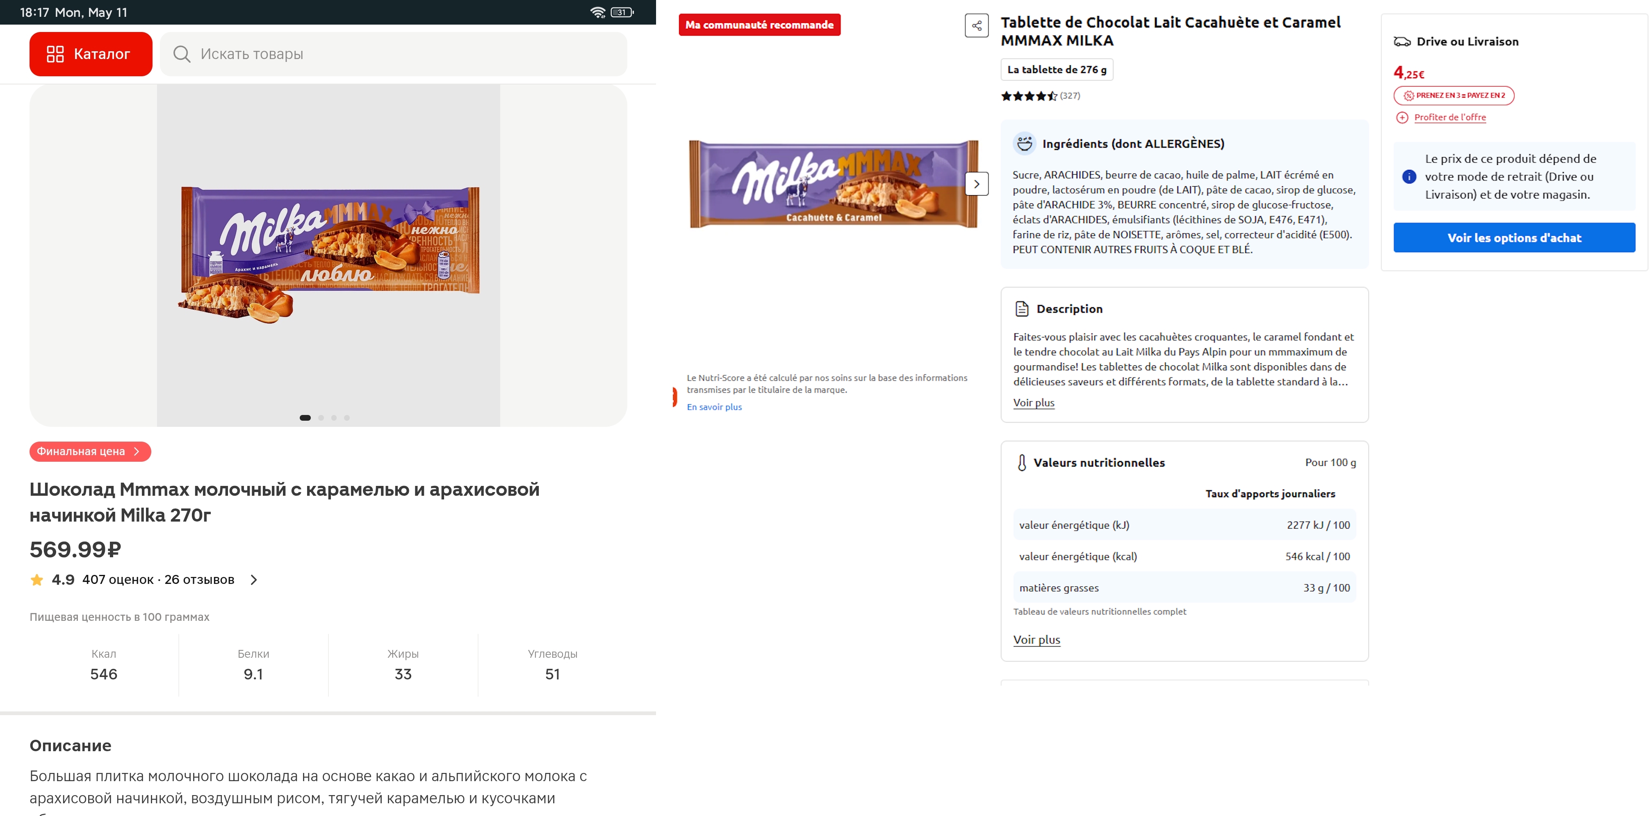
Task: Open the Каталог catalog menu
Action: 91,54
